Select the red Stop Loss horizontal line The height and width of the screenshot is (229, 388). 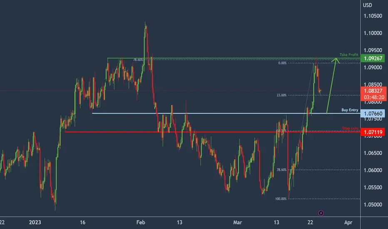point(213,132)
